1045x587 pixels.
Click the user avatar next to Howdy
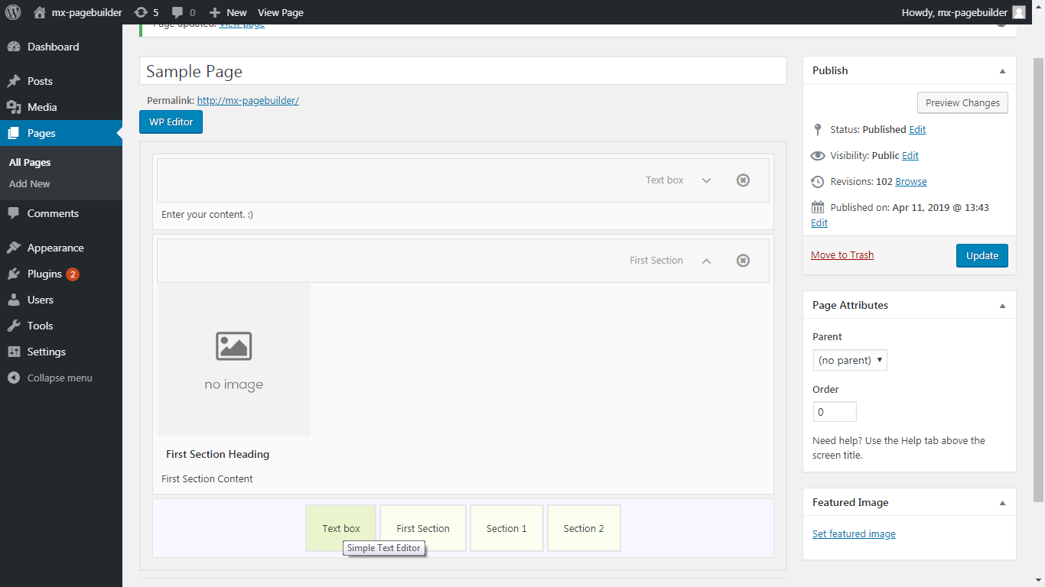point(1019,12)
